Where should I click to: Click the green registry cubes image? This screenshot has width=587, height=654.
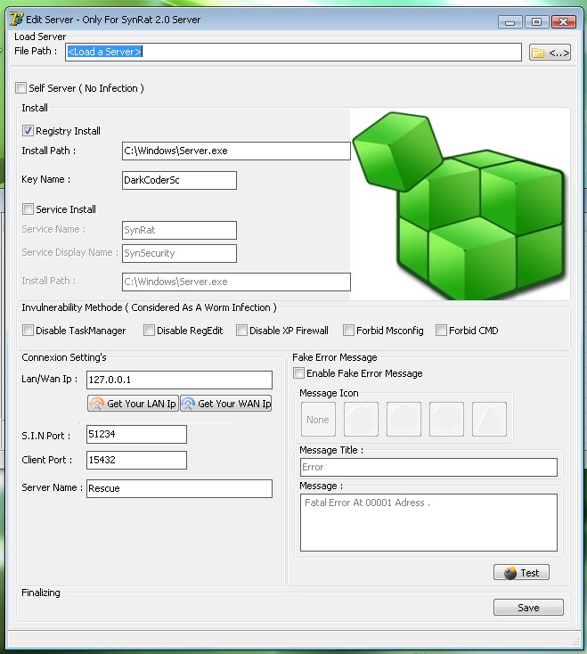461,204
